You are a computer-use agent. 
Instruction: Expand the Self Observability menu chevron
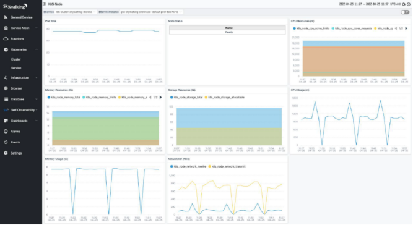point(37,110)
